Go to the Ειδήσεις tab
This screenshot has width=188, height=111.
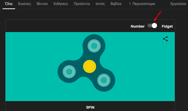click(x=61, y=4)
